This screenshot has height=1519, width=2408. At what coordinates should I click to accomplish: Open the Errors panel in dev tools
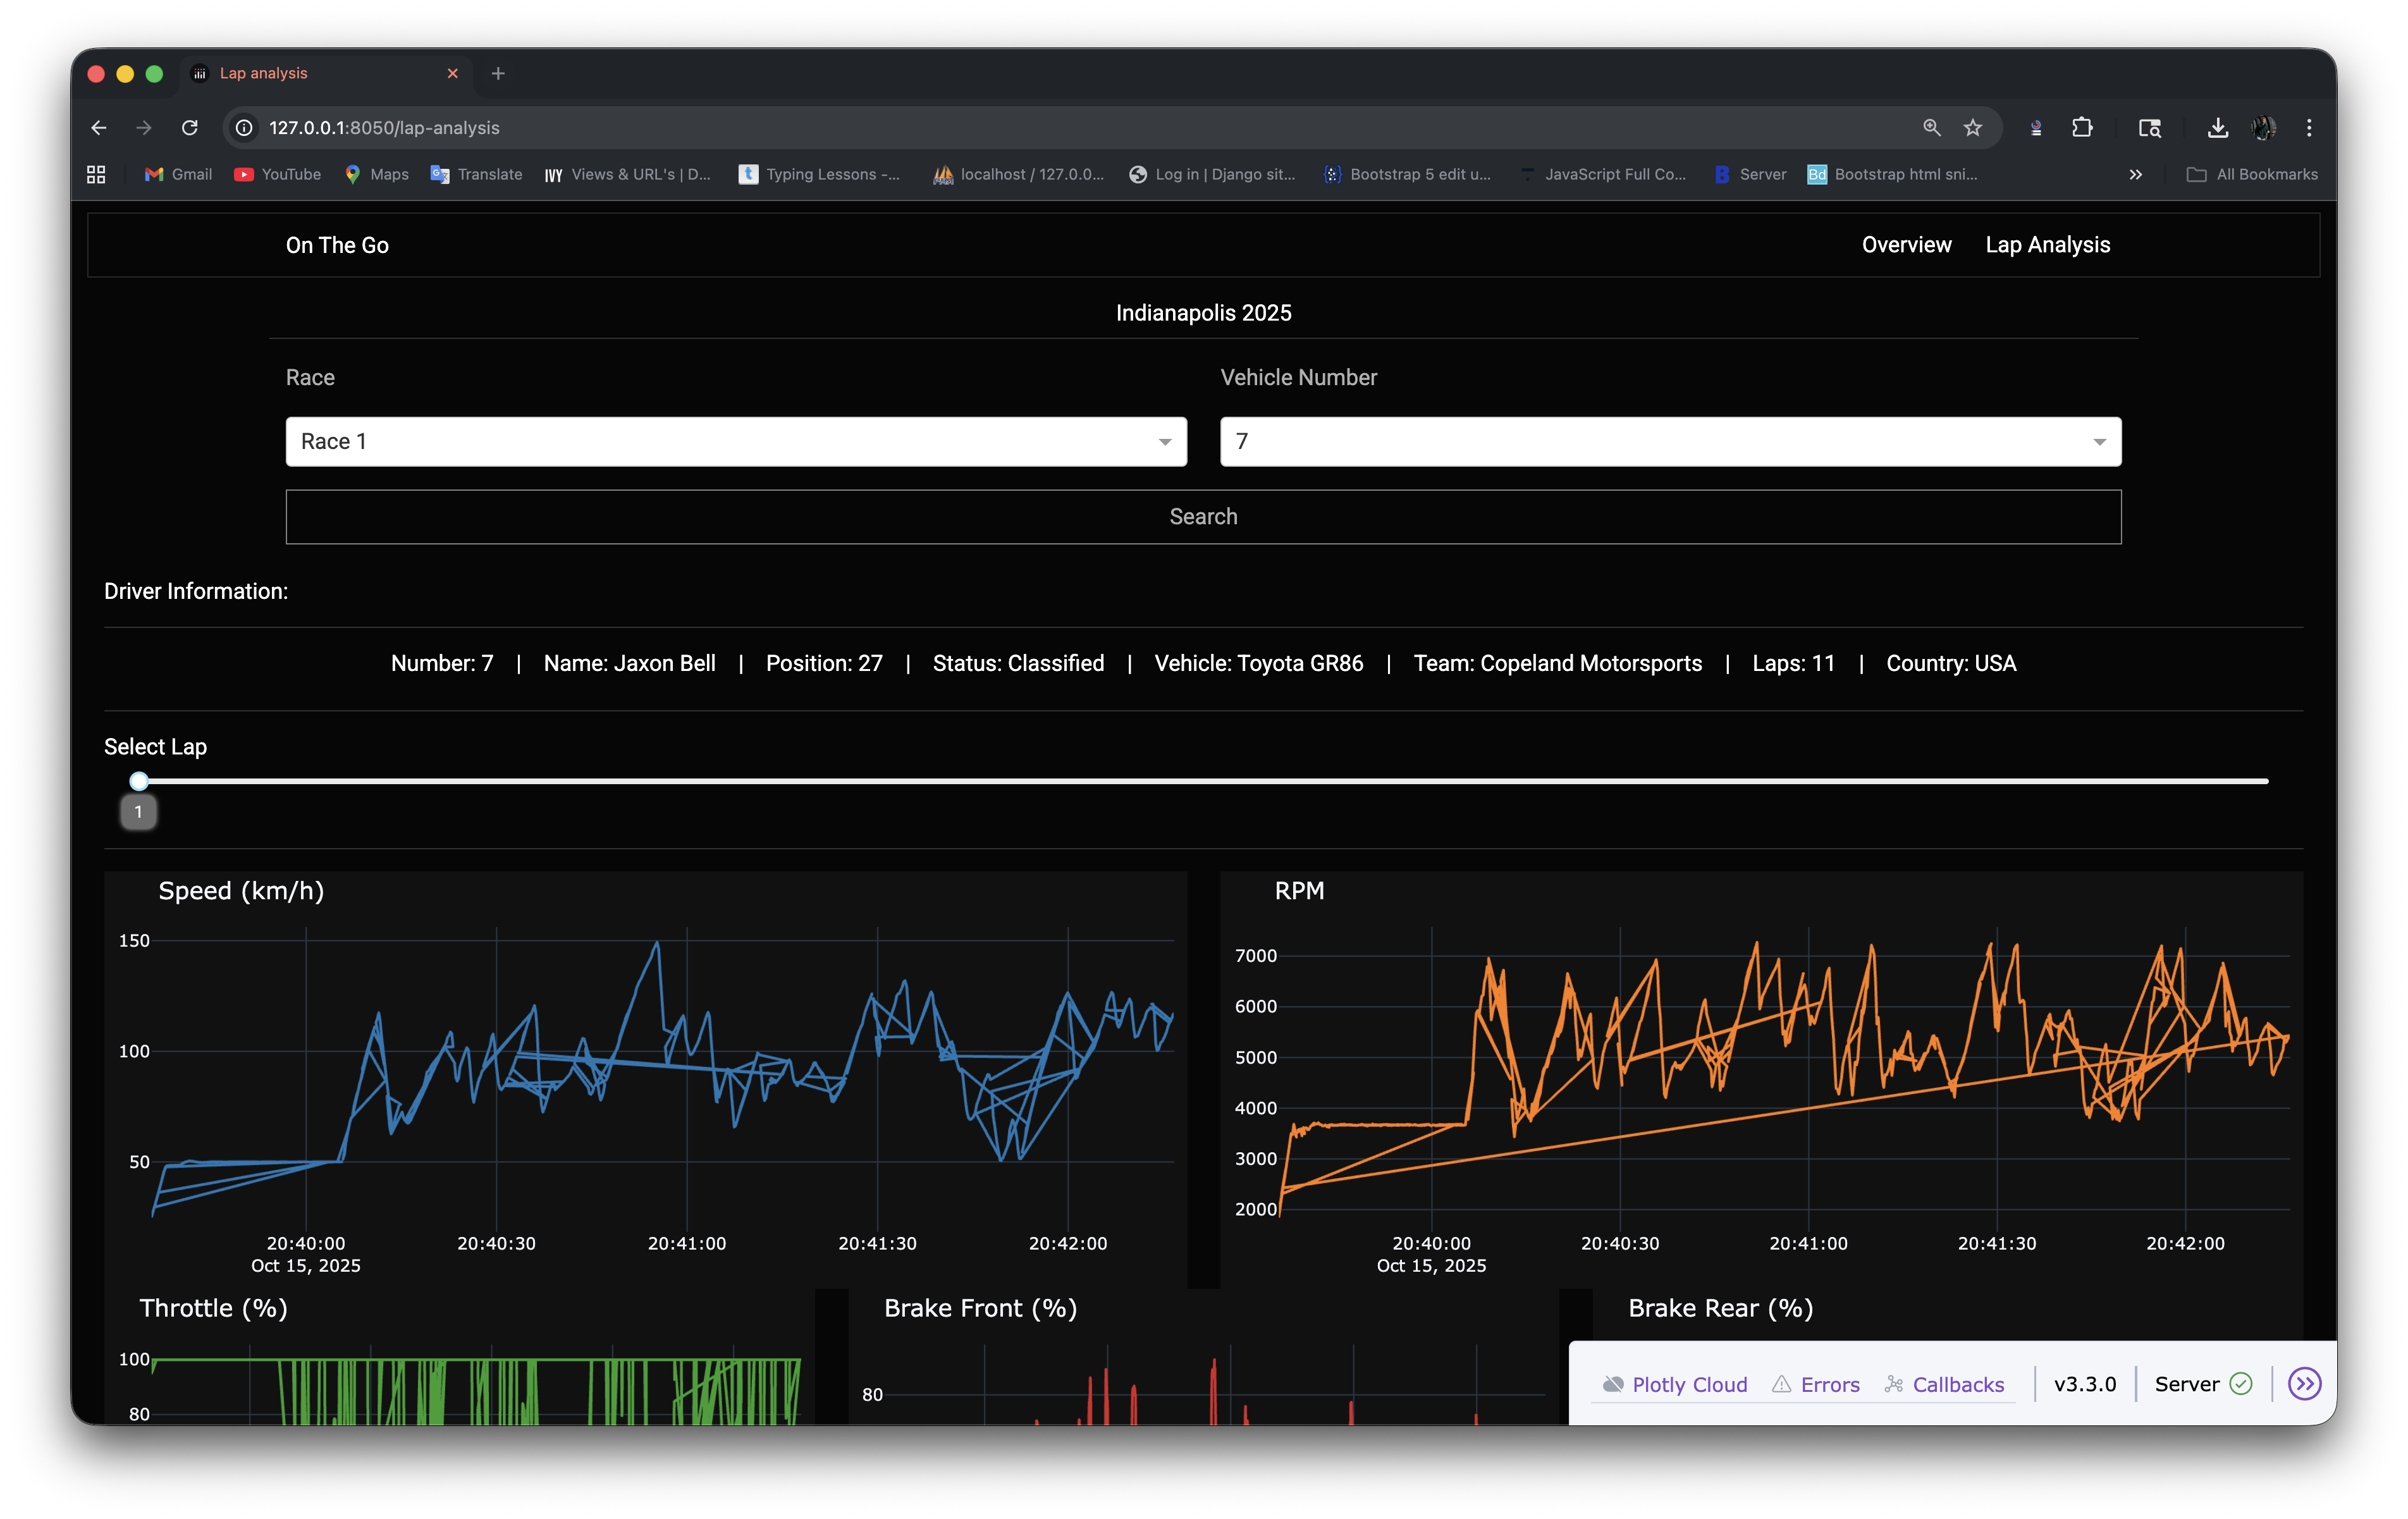click(x=1816, y=1384)
